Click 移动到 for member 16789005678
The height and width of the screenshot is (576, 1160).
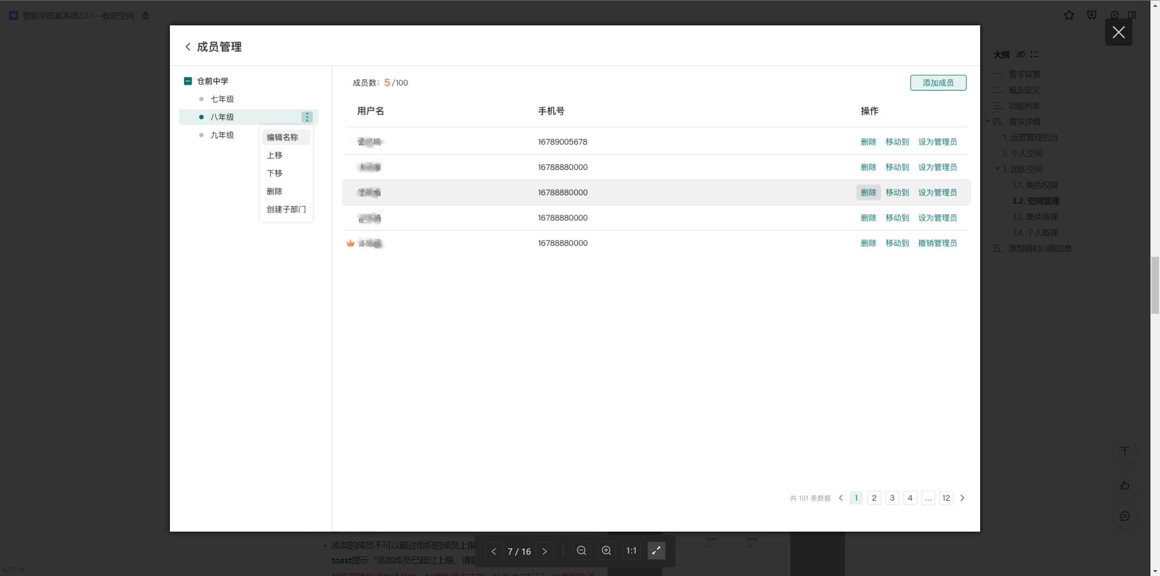pyautogui.click(x=897, y=142)
